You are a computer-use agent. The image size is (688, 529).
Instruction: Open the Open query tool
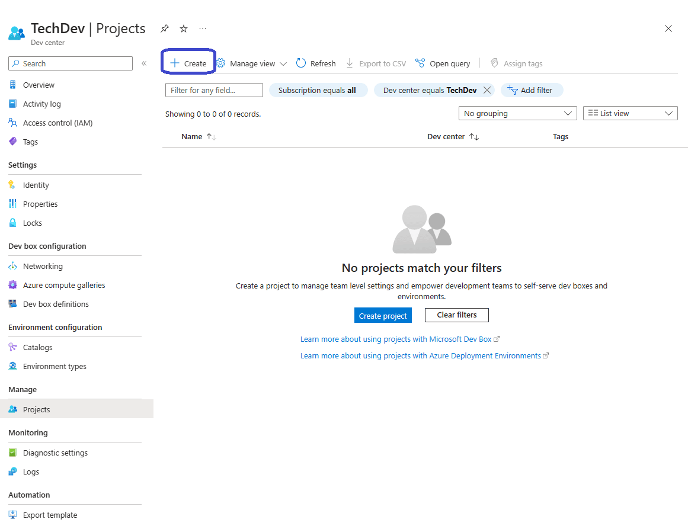443,63
